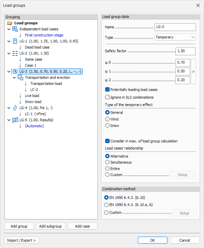204x248 pixels.
Task: Click the Add subgroup button
Action: 50,226
